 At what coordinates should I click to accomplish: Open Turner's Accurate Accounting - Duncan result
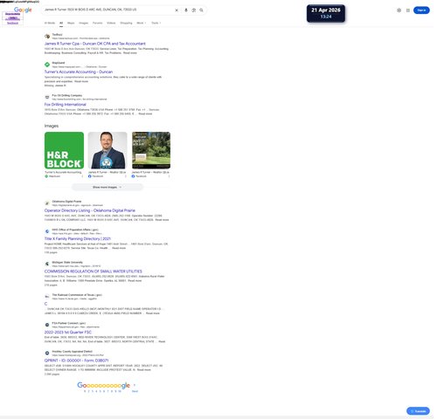click(x=79, y=72)
